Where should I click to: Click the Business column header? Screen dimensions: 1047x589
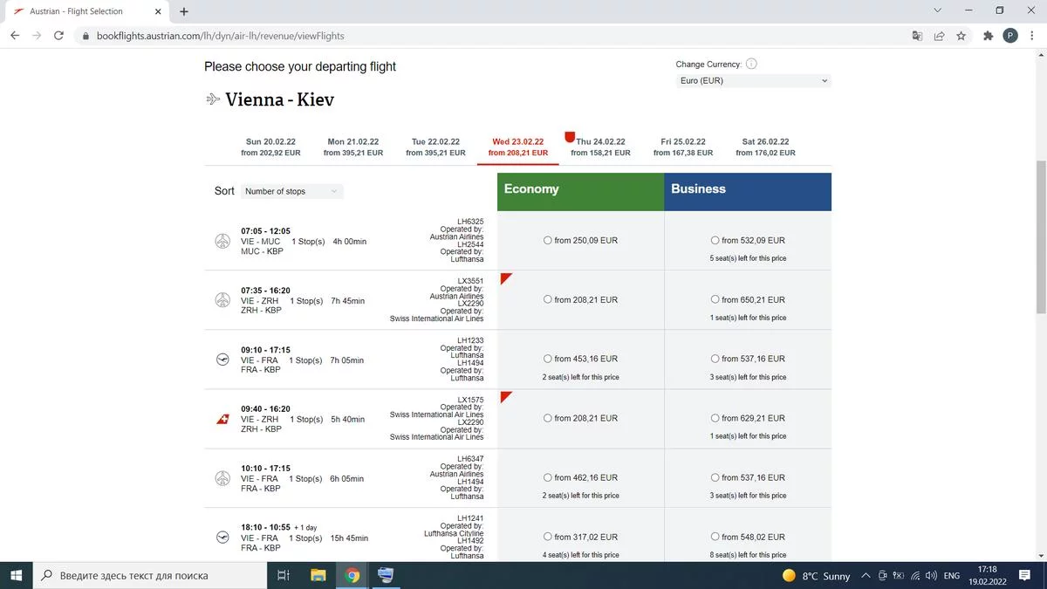748,192
